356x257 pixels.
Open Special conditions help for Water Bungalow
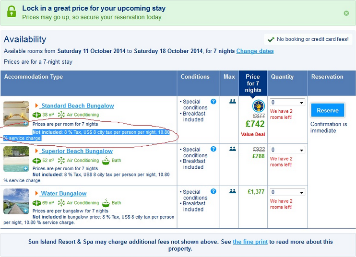213,191
